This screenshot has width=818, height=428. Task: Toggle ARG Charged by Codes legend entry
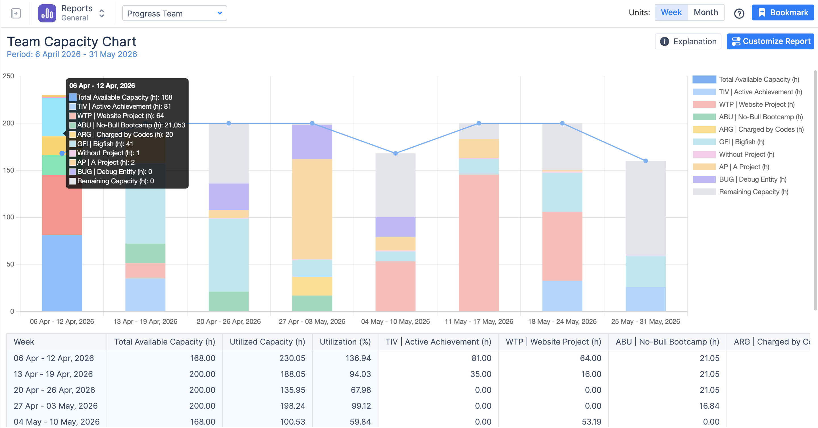tap(748, 129)
